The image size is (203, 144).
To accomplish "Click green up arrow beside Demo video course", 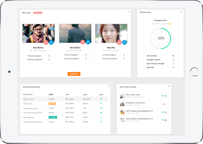I will (163, 96).
